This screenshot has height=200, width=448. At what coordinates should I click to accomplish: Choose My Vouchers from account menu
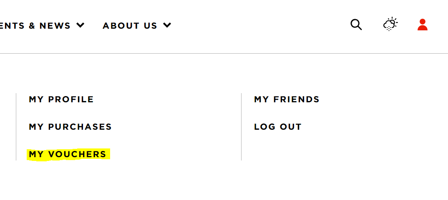click(x=68, y=154)
